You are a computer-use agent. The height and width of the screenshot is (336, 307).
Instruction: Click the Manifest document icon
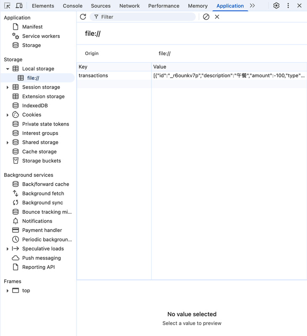pyautogui.click(x=16, y=26)
